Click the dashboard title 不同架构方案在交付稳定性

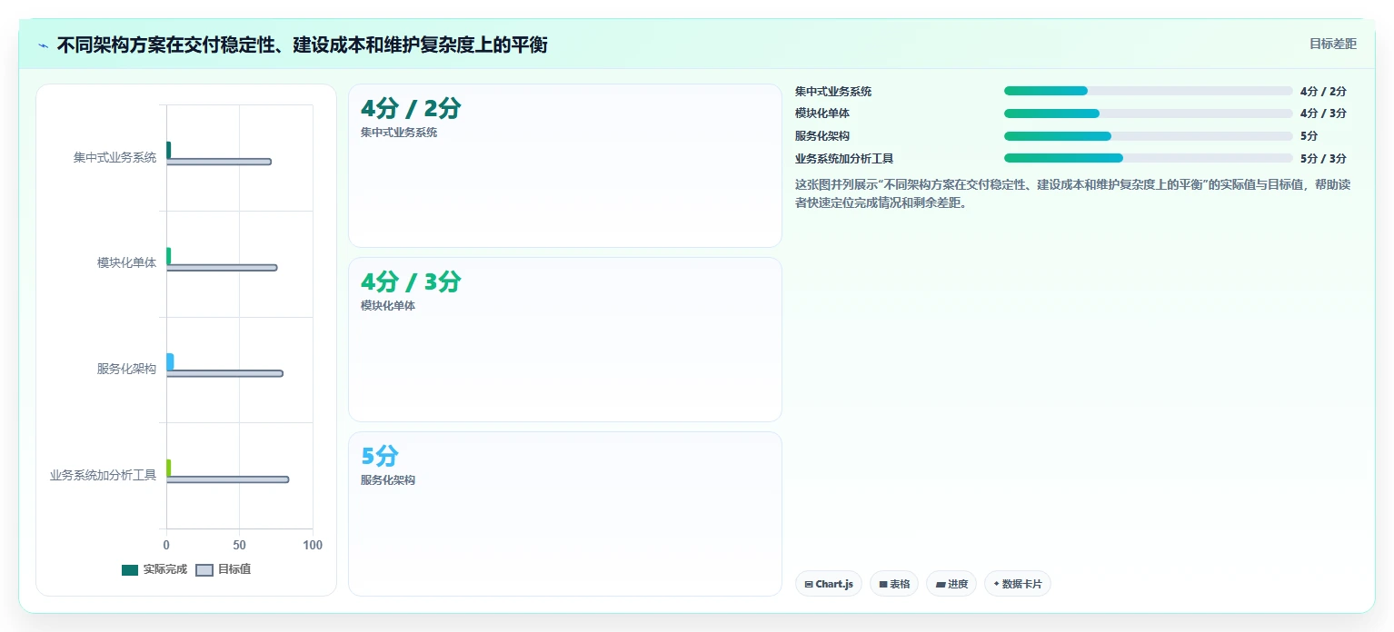pos(302,45)
